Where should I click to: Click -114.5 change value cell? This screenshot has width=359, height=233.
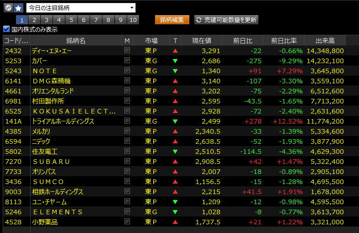251,152
